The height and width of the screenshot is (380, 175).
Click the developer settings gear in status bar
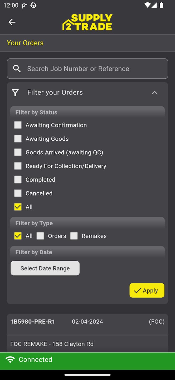coord(33,5)
